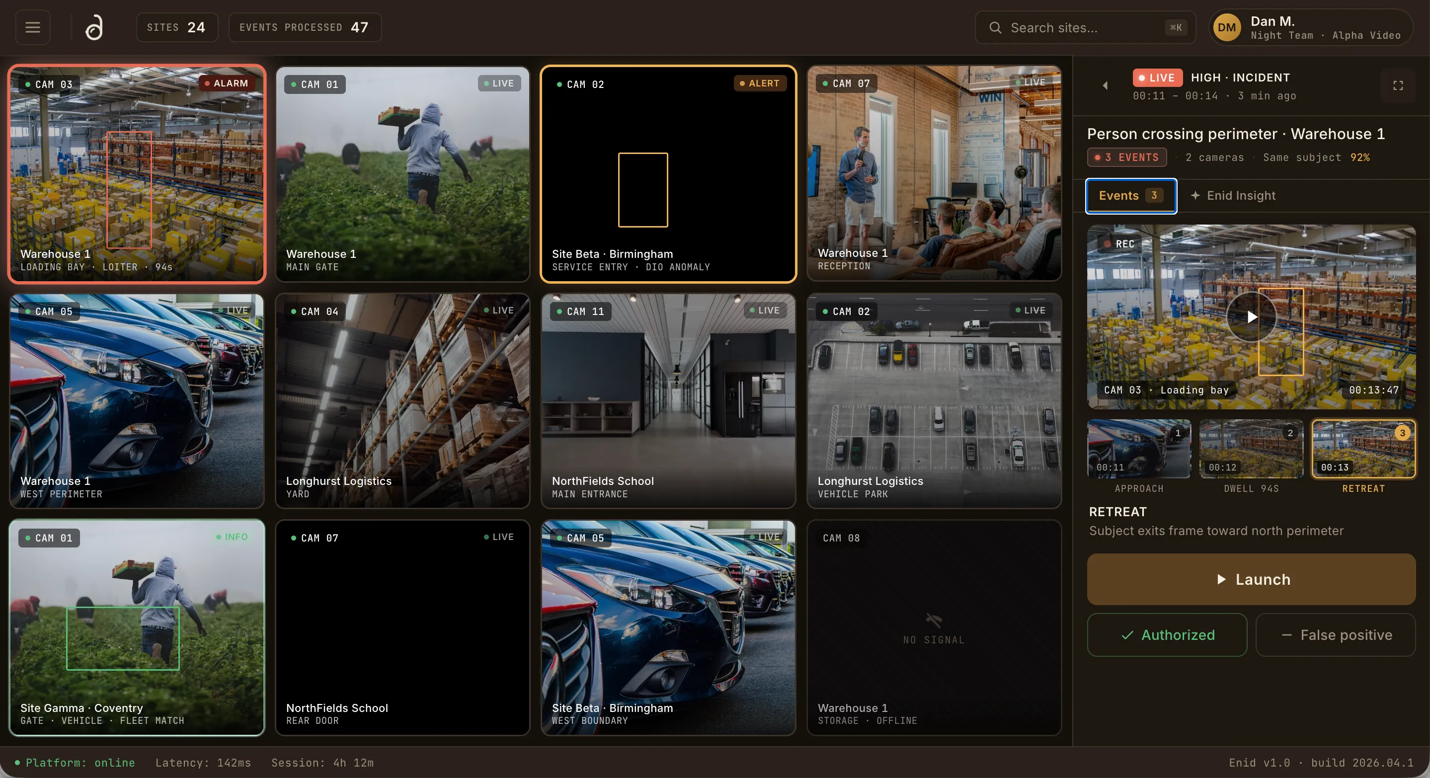1430x778 pixels.
Task: Open the hamburger menu
Action: click(33, 27)
